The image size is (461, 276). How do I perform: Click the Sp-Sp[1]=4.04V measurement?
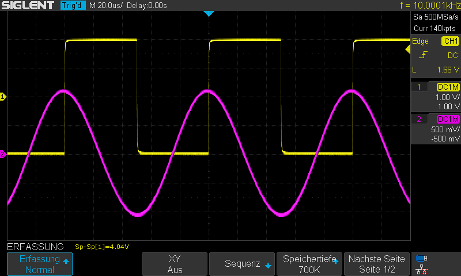pos(102,247)
